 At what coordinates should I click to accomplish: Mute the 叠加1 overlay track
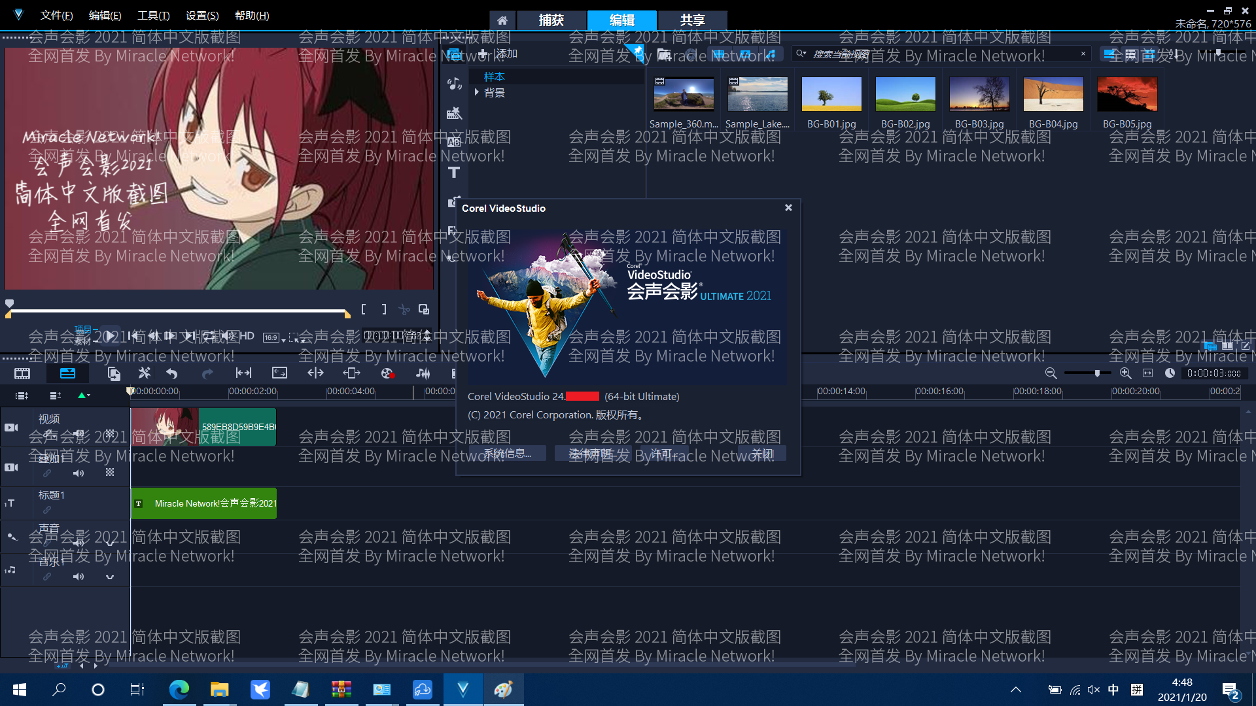tap(78, 473)
